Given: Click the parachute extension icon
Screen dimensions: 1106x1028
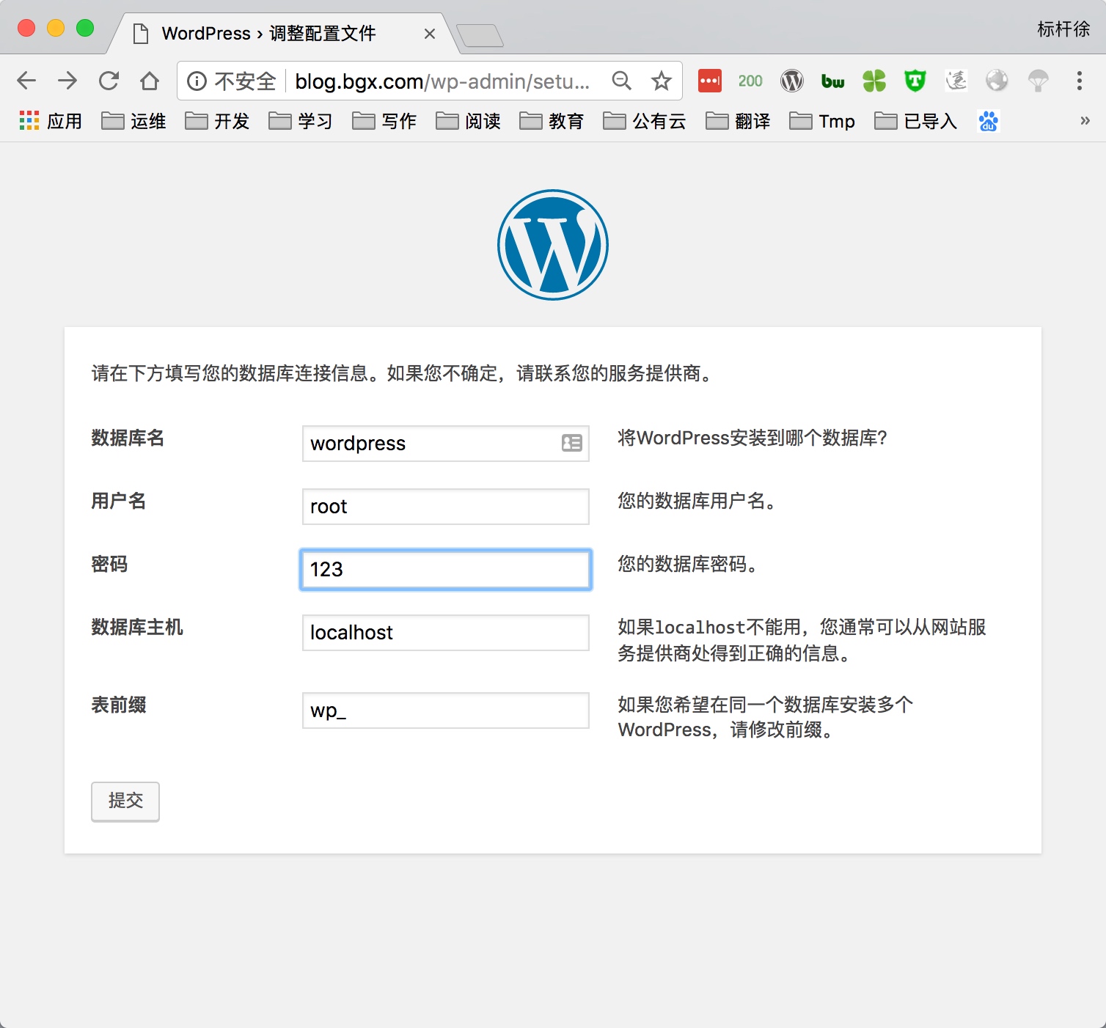Looking at the screenshot, I should (x=1038, y=81).
